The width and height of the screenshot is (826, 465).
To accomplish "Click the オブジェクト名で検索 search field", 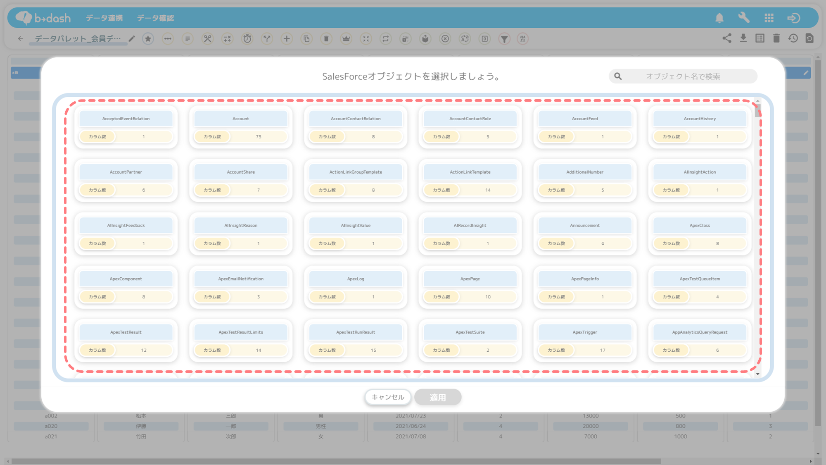I will click(683, 76).
